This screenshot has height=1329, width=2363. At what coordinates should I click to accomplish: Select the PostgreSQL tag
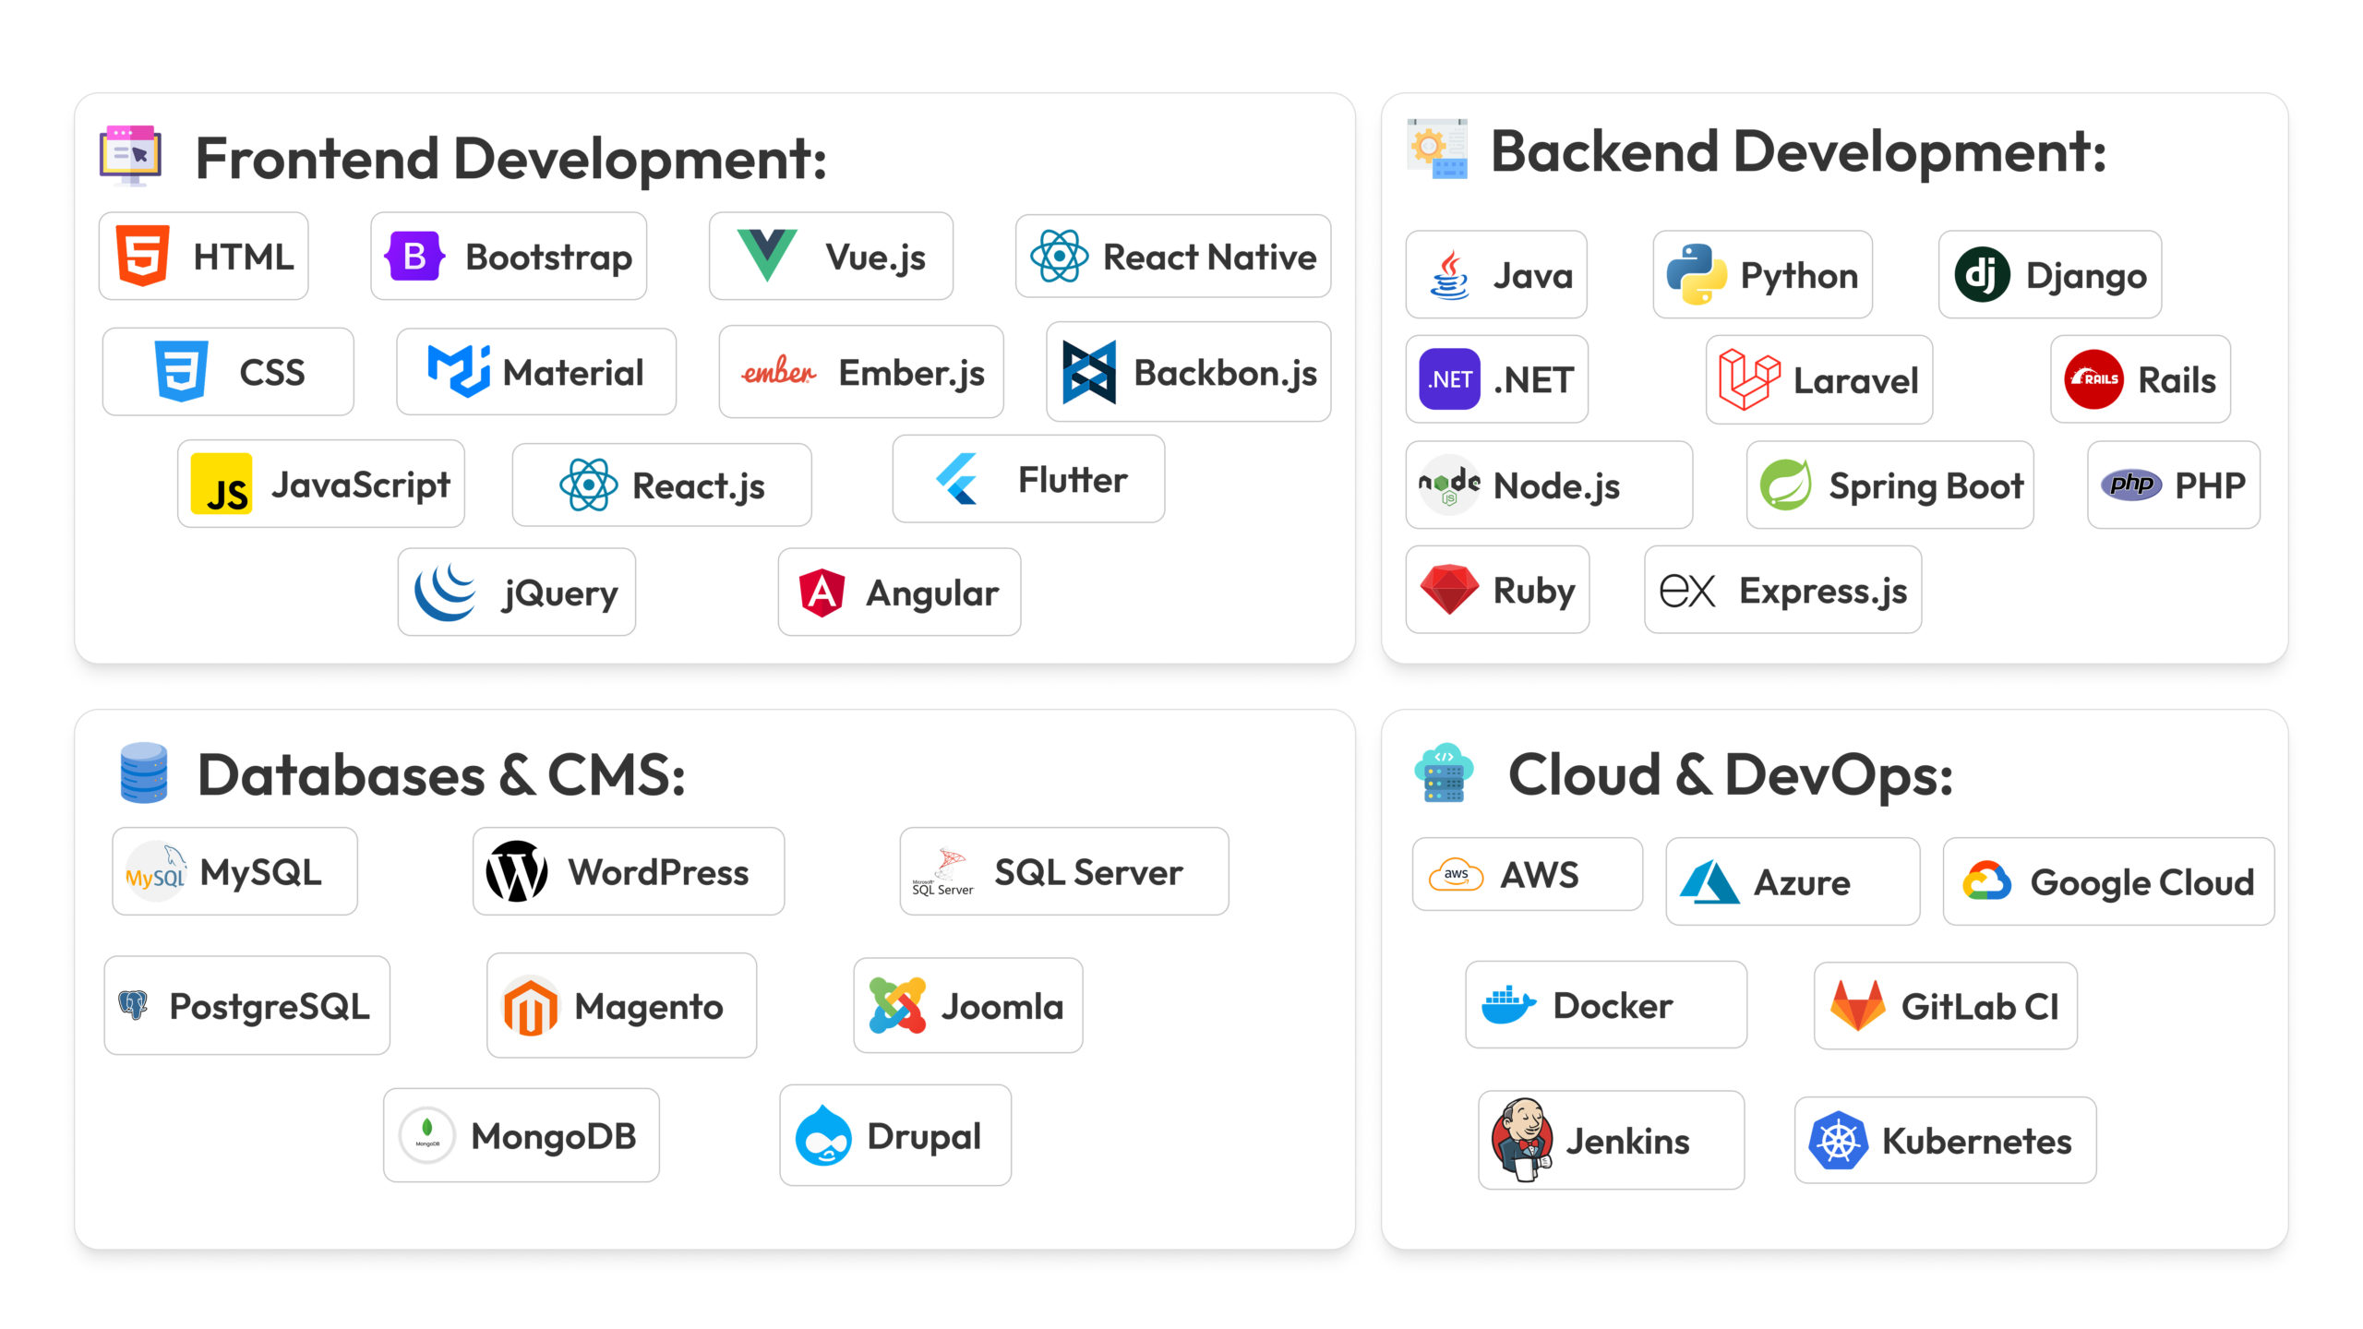[x=247, y=1005]
